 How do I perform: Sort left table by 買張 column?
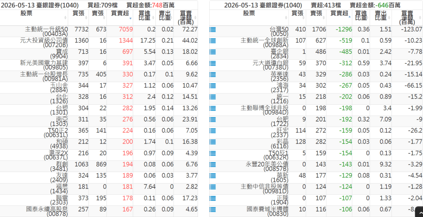78,18
